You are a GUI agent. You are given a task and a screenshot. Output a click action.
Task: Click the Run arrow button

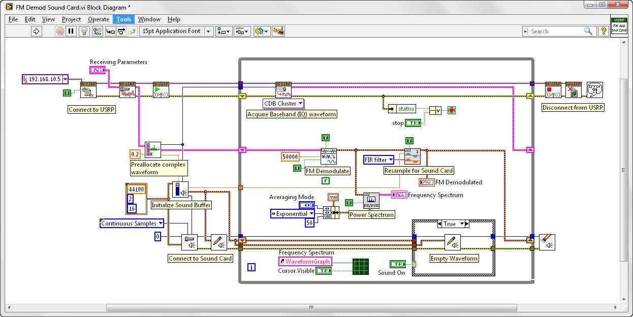coord(36,31)
